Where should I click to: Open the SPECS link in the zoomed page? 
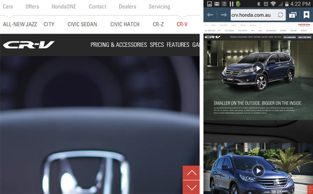[x=157, y=45]
